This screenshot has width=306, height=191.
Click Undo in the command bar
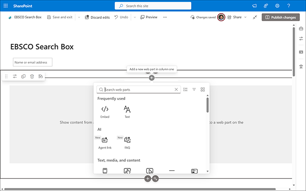point(121,17)
